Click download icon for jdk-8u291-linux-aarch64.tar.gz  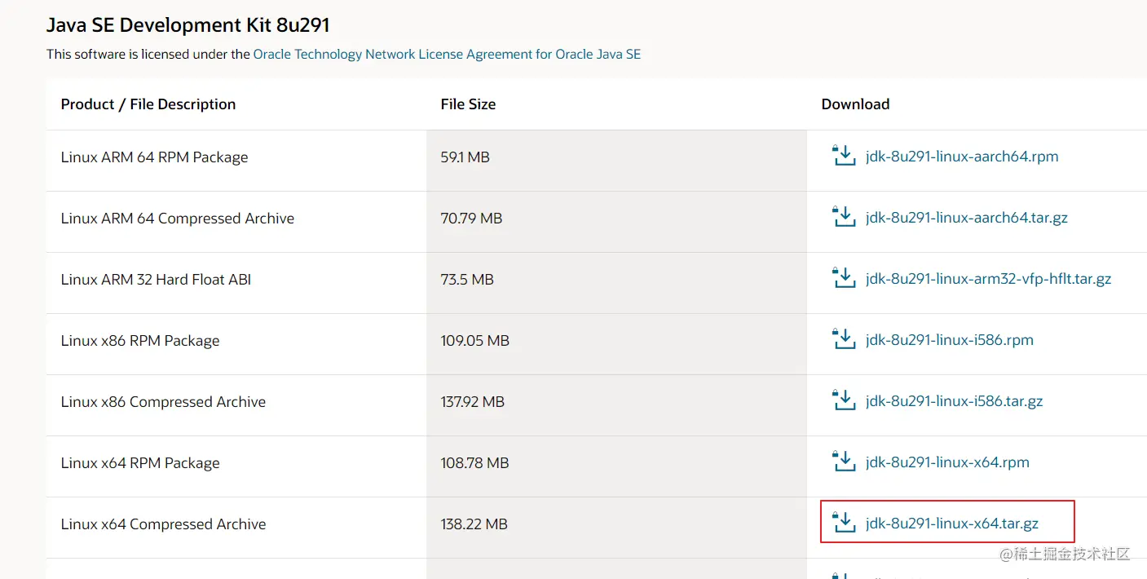tap(843, 216)
